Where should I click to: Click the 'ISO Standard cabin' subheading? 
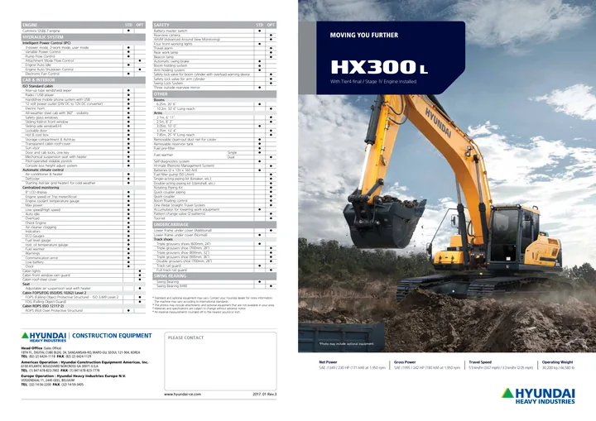click(37, 86)
